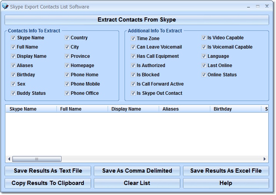Click the scroll left arrow of results list
Viewport: 276px width, 195px height.
(9, 159)
